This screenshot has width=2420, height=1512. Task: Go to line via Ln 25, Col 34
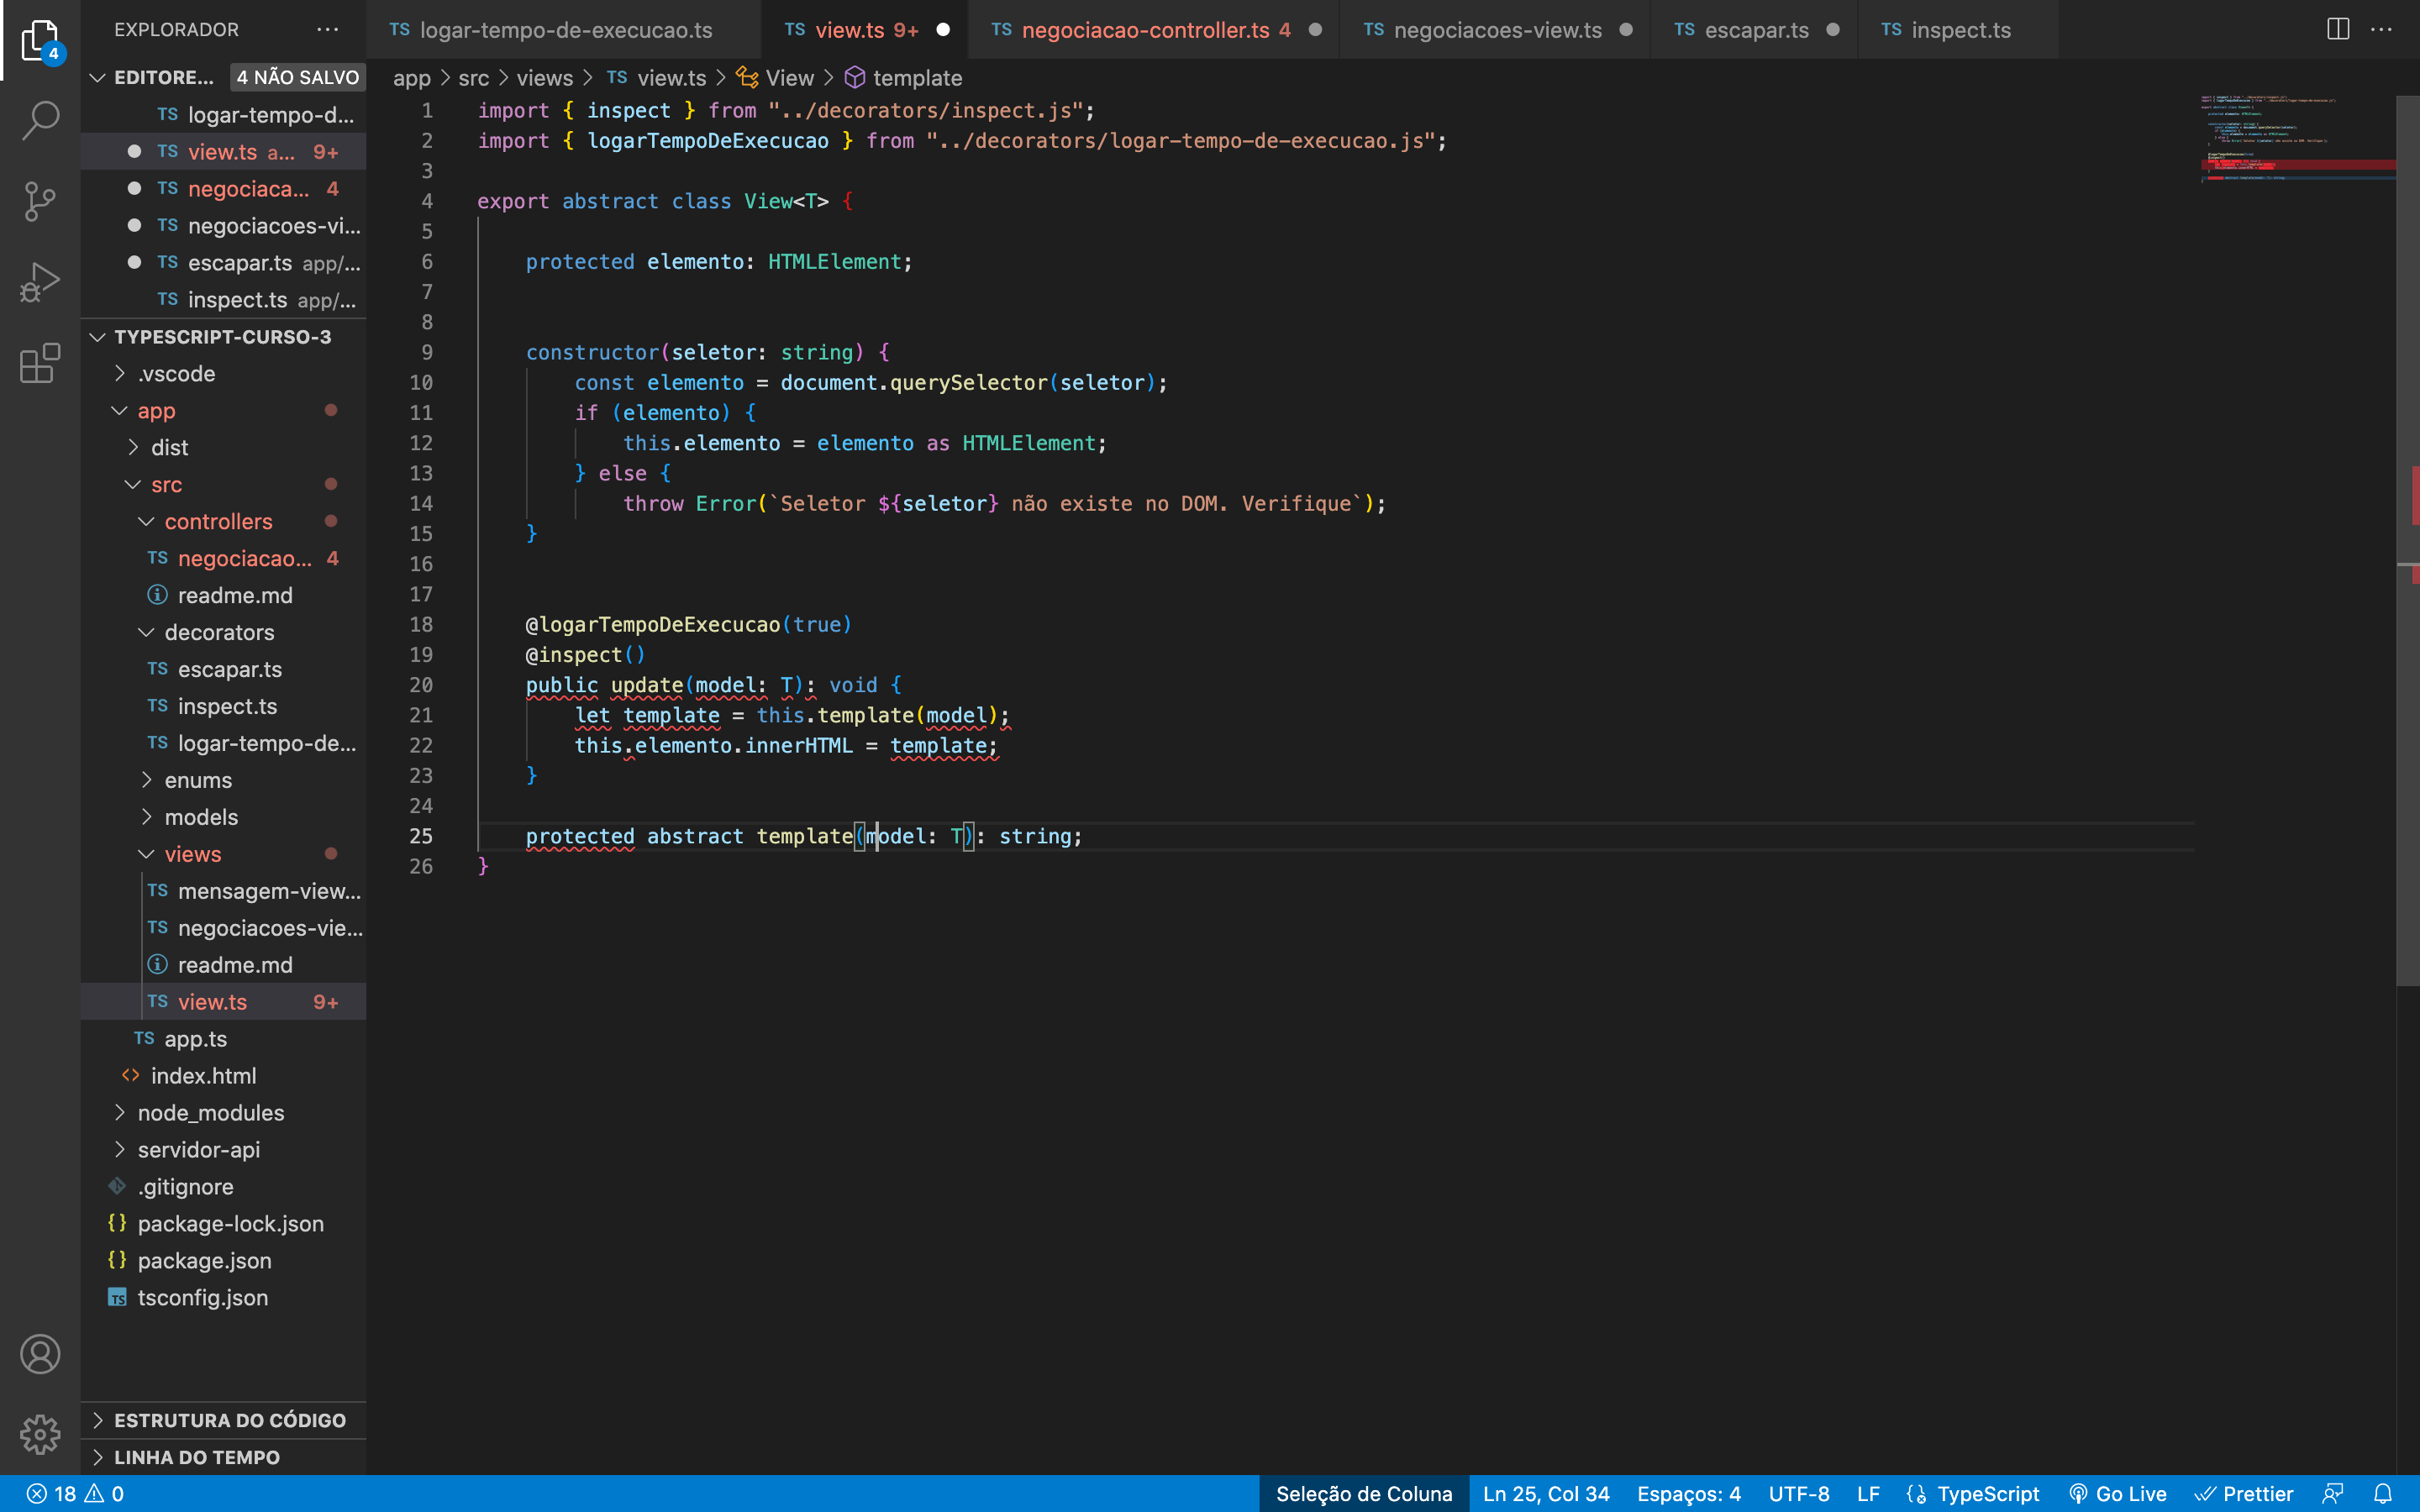tap(1546, 1494)
